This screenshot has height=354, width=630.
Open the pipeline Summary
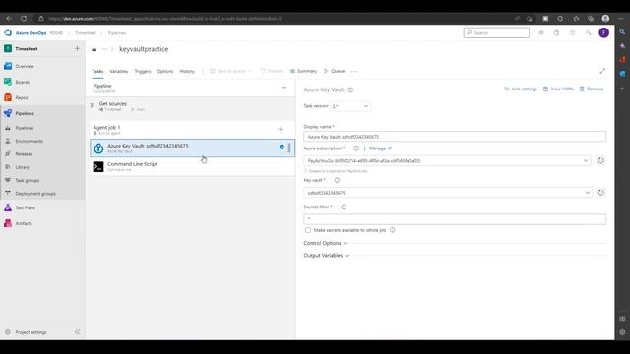(303, 71)
